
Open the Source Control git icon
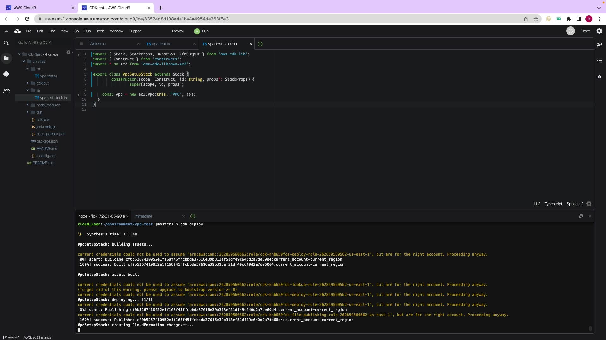(x=6, y=74)
